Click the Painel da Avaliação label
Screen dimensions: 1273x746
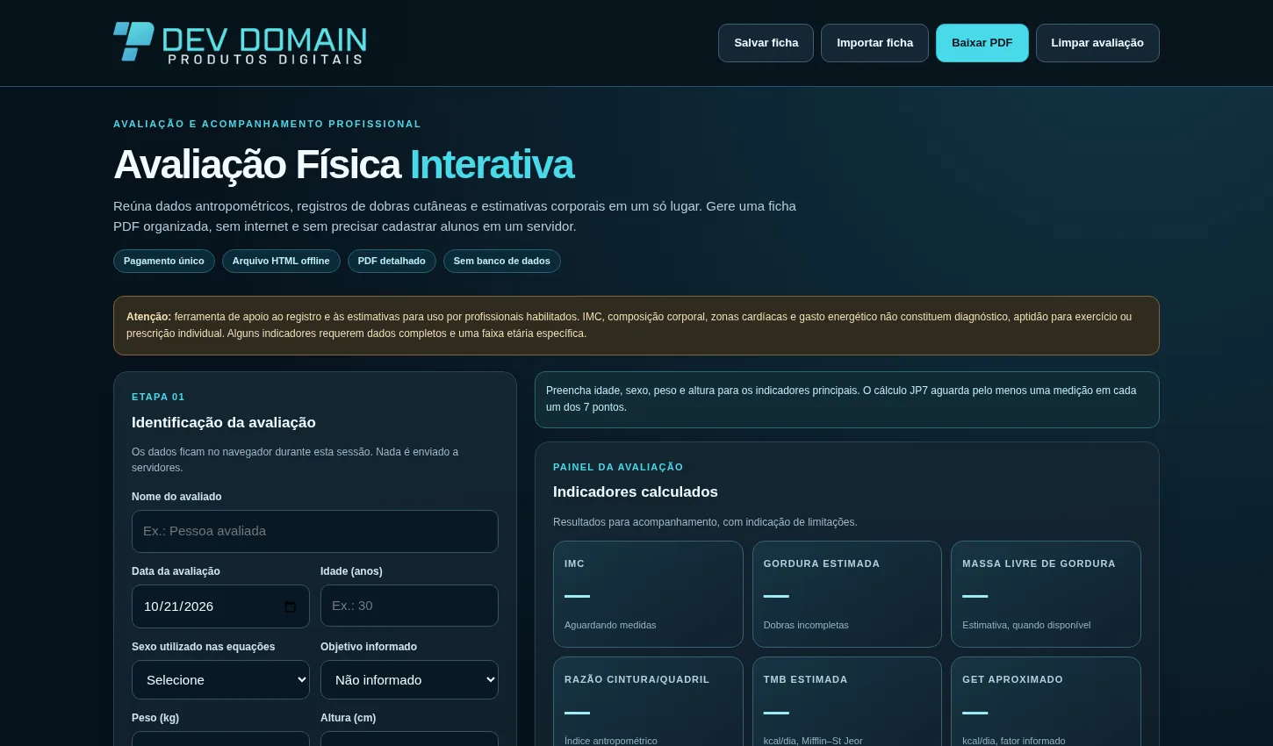click(618, 467)
